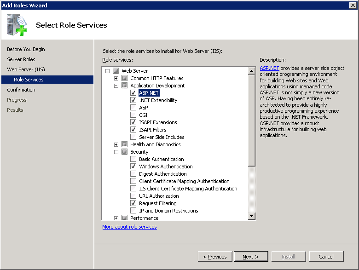Uncheck .NET Extensibility checkbox
This screenshot has height=270, width=359.
point(133,100)
